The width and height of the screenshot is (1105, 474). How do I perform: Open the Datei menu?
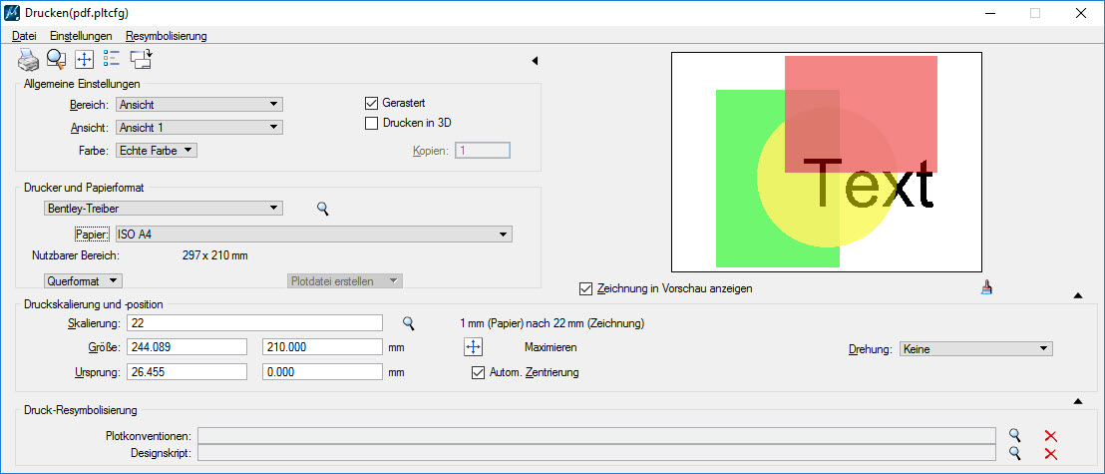click(x=24, y=36)
